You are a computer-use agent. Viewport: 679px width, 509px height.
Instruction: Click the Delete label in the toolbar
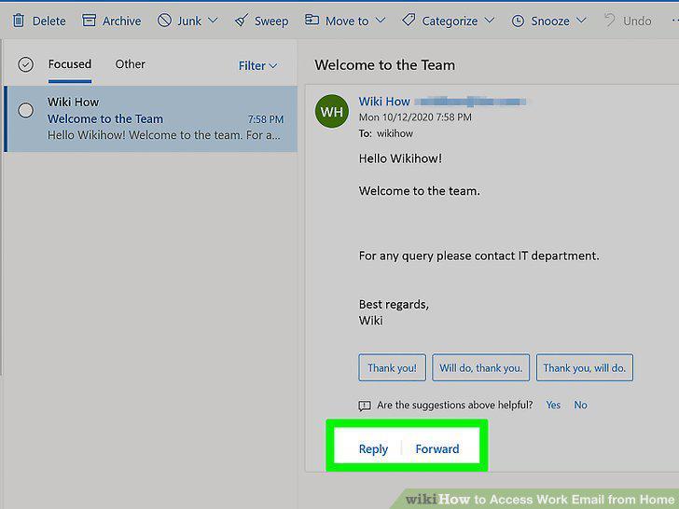click(48, 21)
